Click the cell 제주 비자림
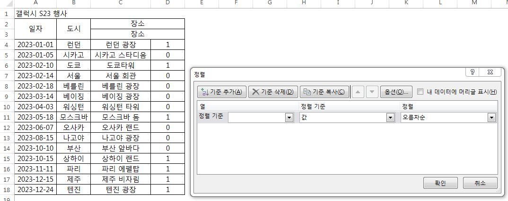 [121, 179]
